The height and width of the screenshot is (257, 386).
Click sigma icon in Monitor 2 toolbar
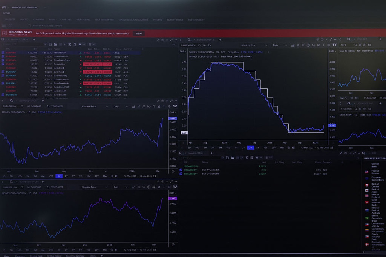[247, 158]
